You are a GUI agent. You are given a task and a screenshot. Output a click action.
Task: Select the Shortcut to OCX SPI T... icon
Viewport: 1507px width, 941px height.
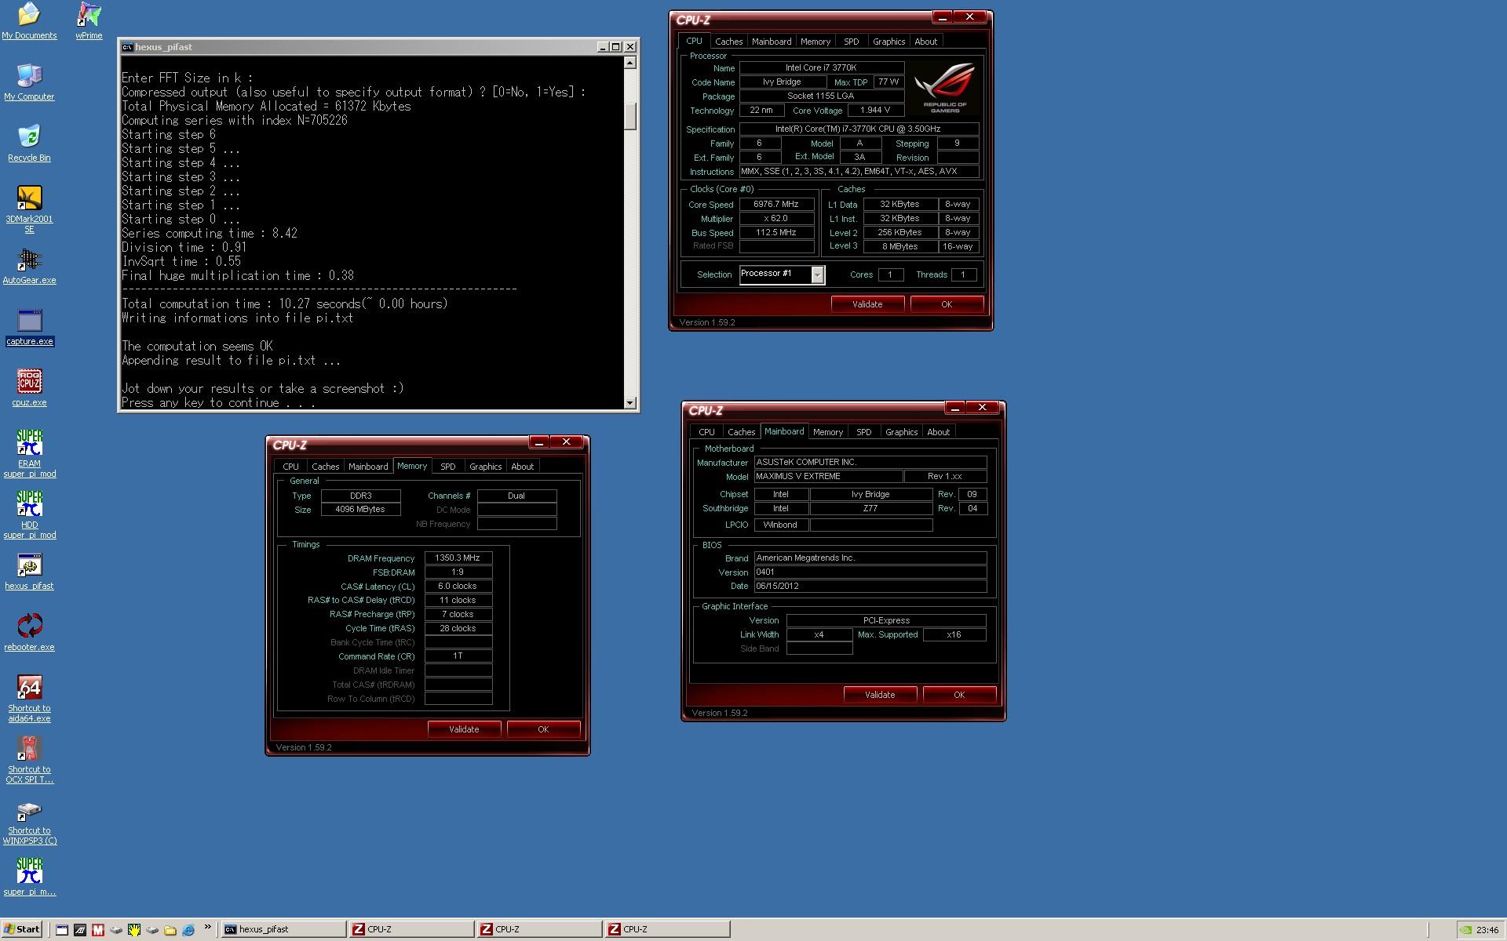coord(29,759)
